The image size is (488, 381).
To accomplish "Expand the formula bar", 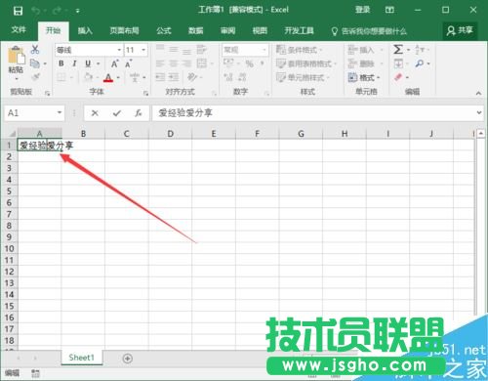I will point(479,112).
